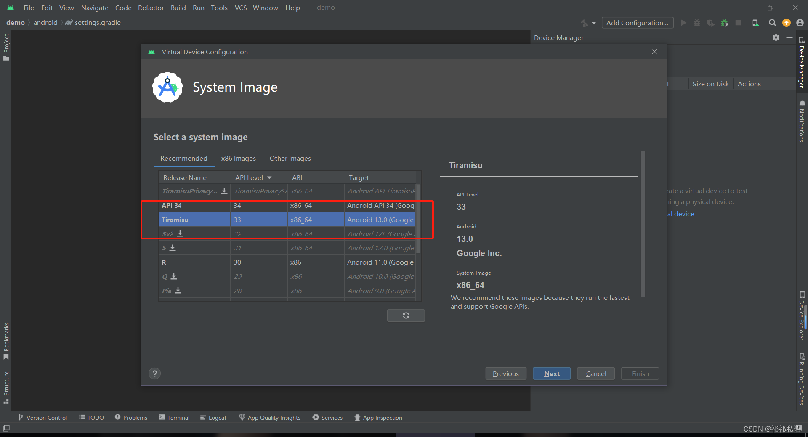808x437 pixels.
Task: Click Attach Debugger to Android Process icon
Action: (x=725, y=23)
